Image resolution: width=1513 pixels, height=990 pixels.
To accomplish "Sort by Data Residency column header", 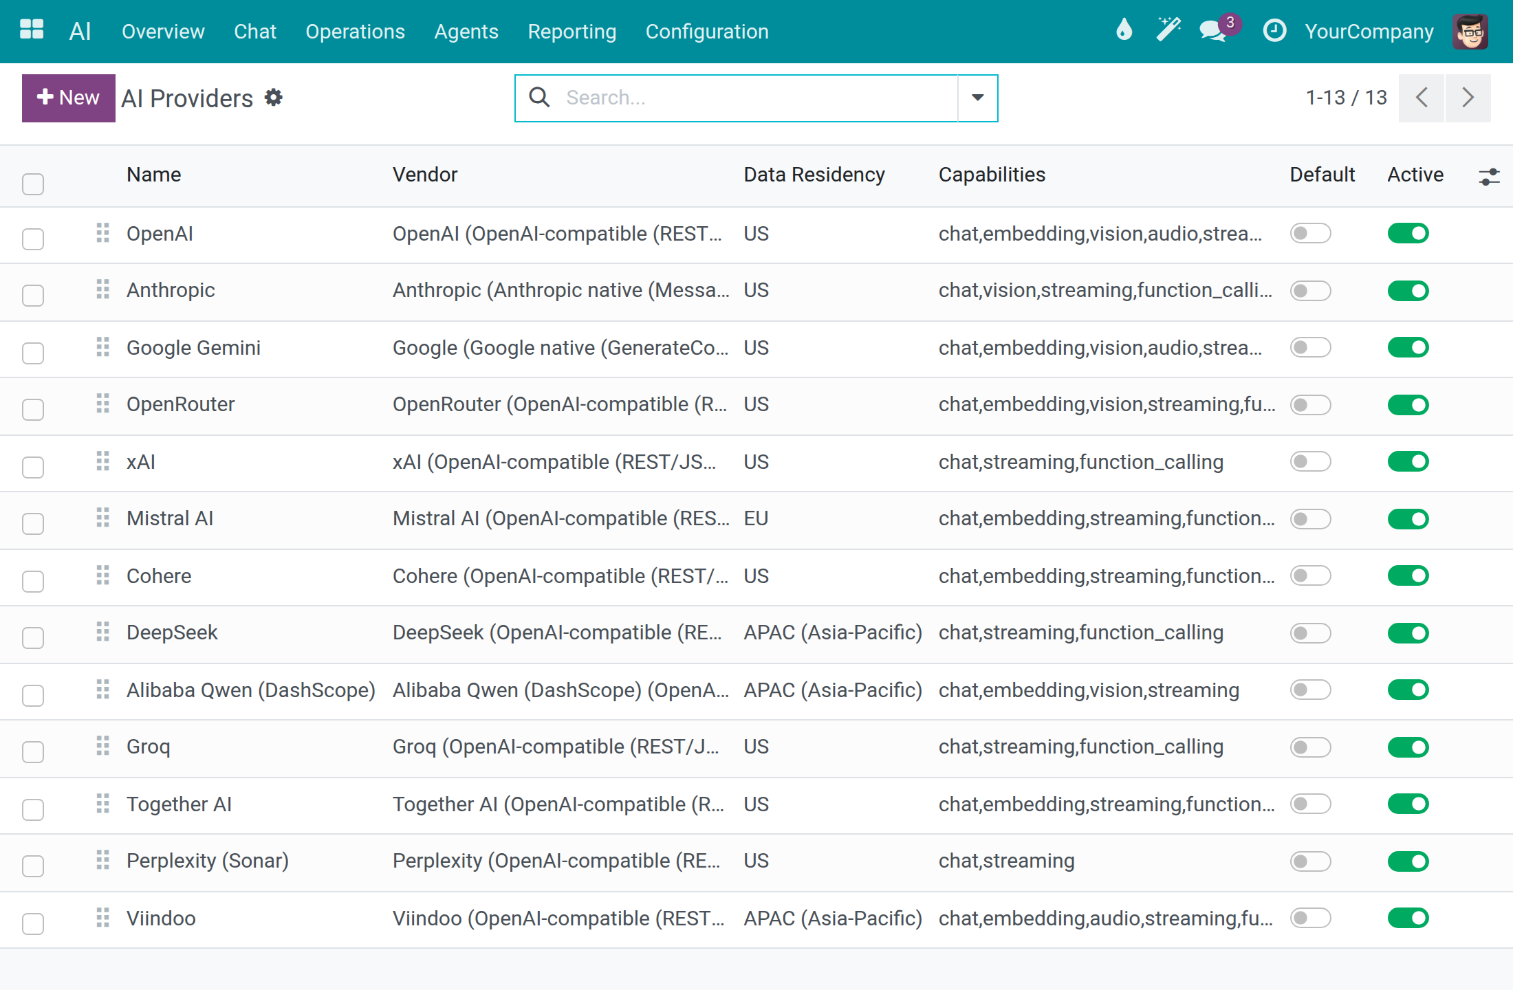I will pyautogui.click(x=814, y=175).
